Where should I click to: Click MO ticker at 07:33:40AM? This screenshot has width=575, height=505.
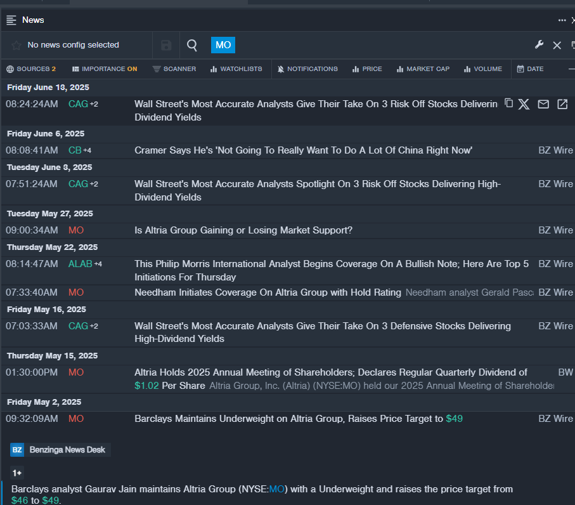click(x=76, y=292)
